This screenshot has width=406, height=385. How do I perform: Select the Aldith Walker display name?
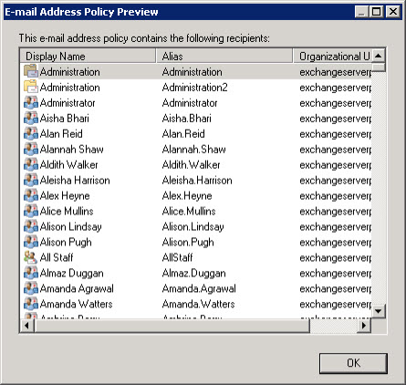[69, 165]
